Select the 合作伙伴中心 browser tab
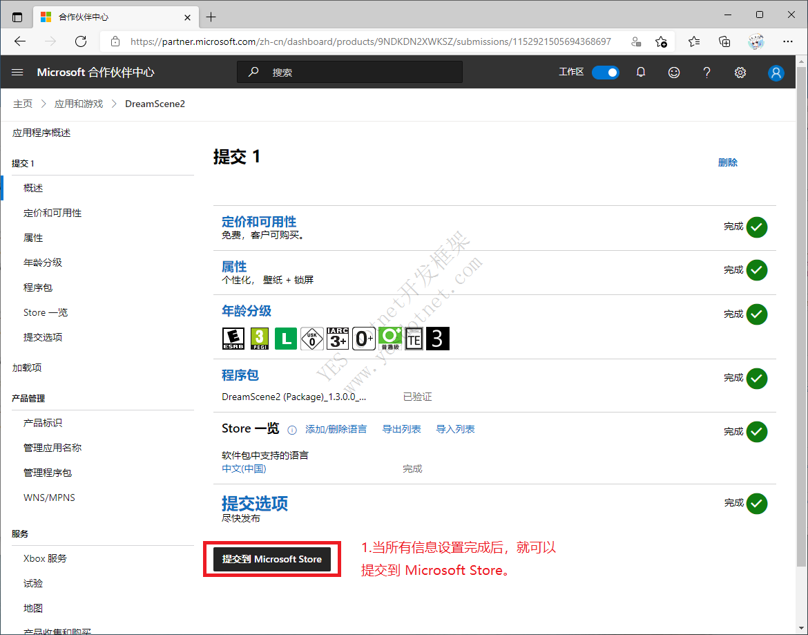 pos(115,17)
